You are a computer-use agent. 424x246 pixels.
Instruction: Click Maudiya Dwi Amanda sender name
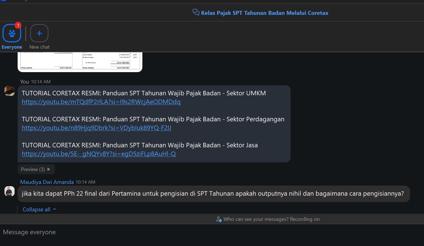pyautogui.click(x=47, y=182)
